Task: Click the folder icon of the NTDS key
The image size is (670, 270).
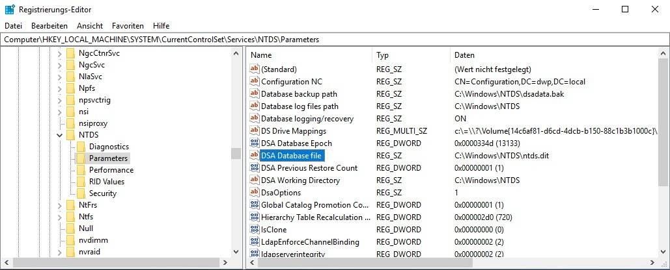Action: coord(71,135)
